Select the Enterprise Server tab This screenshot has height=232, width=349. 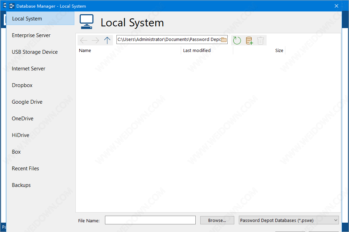pyautogui.click(x=31, y=35)
